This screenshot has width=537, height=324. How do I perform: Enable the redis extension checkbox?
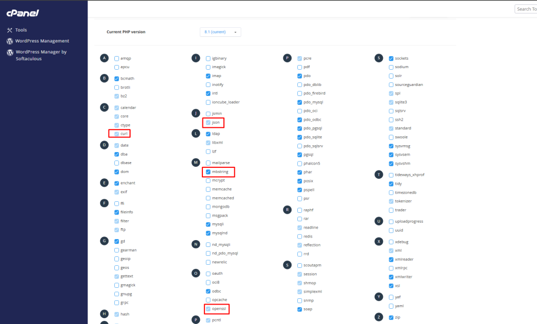(299, 236)
